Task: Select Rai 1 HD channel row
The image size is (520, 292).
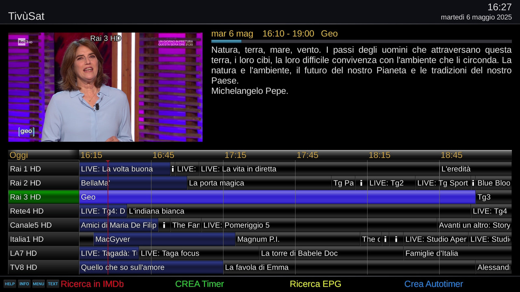Action: 43,169
